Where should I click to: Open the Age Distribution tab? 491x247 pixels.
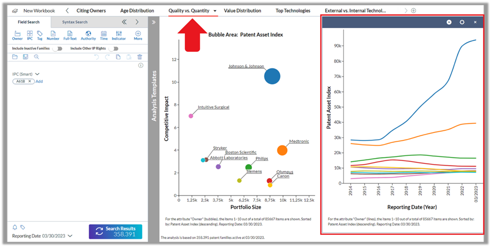point(137,11)
